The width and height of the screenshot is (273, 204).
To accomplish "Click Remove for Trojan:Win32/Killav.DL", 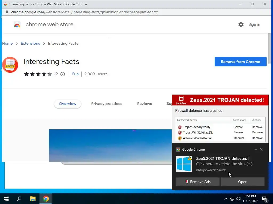I will [x=257, y=133].
